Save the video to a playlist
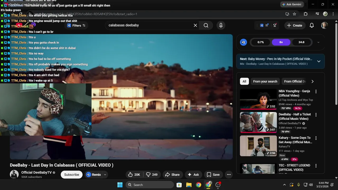Image resolution: width=338 pixels, height=190 pixels. point(213,174)
